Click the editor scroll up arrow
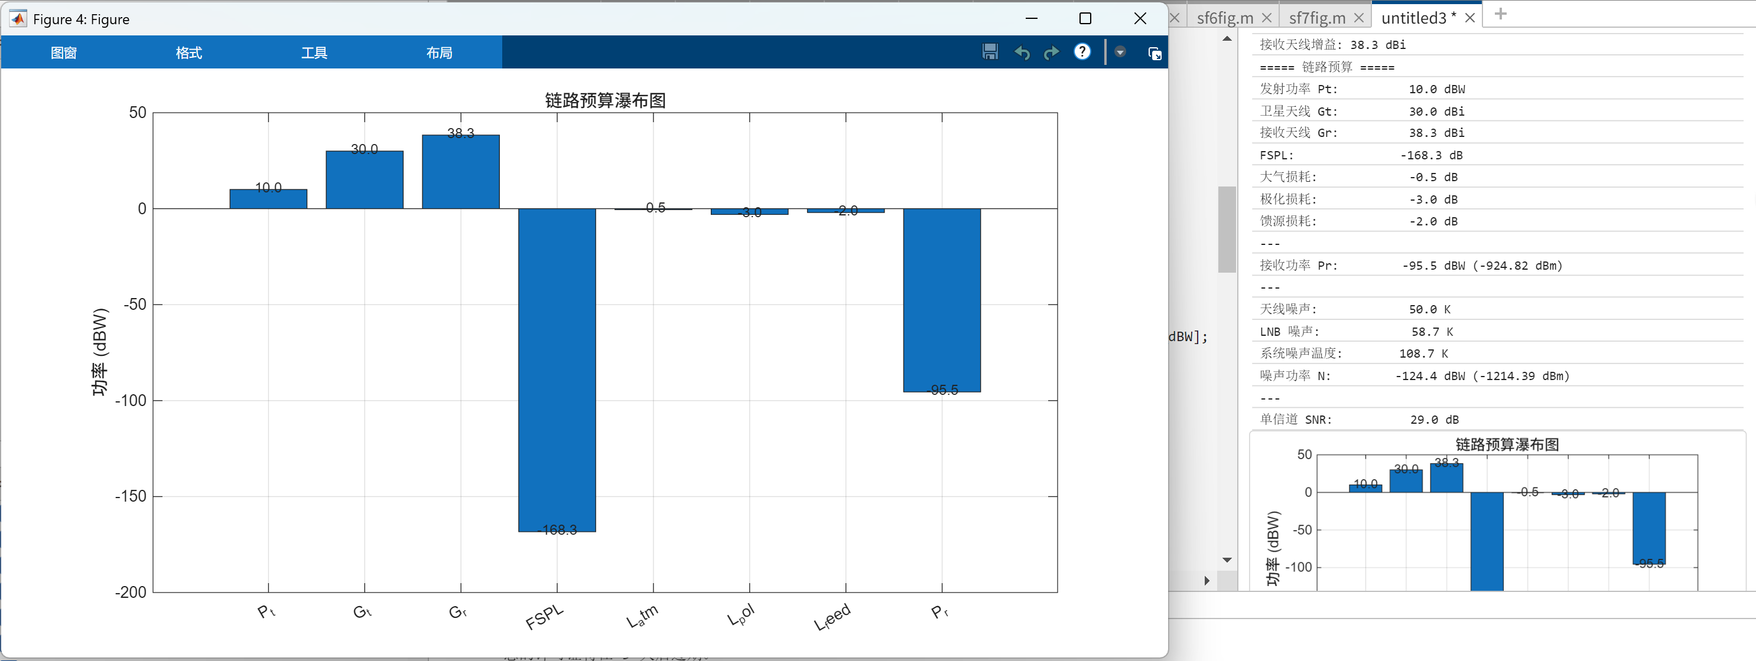Image resolution: width=1756 pixels, height=661 pixels. point(1227,39)
